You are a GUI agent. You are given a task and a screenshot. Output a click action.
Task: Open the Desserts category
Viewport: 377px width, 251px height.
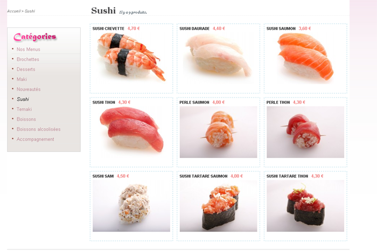pyautogui.click(x=26, y=69)
